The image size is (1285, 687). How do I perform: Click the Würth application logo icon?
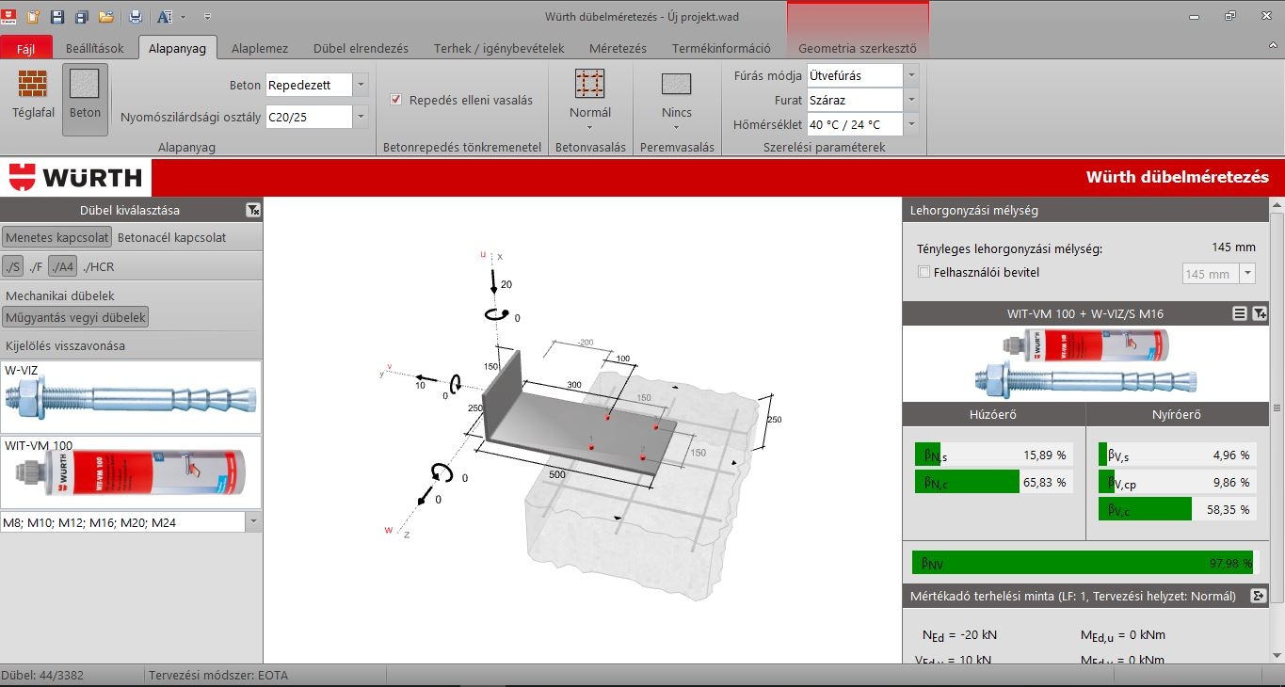pos(10,17)
